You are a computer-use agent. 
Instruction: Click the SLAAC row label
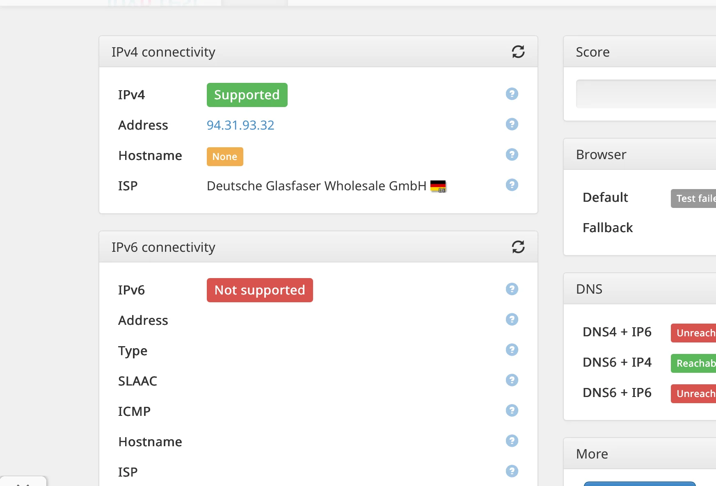tap(137, 381)
